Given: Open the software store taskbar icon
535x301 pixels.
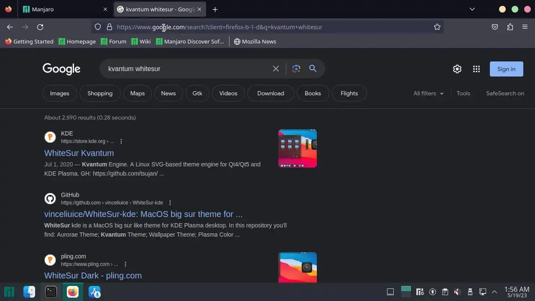Looking at the screenshot, I should 94,292.
